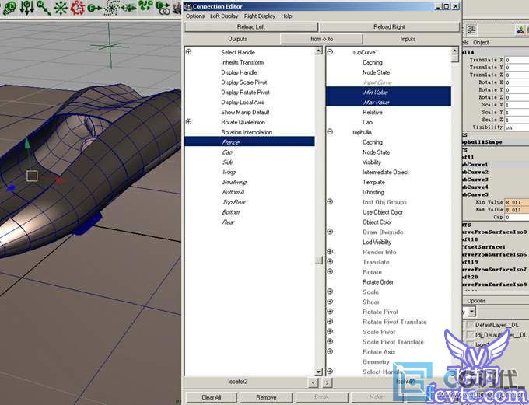
Task: Click the lightbulb shelf icon
Action: [x=9, y=8]
